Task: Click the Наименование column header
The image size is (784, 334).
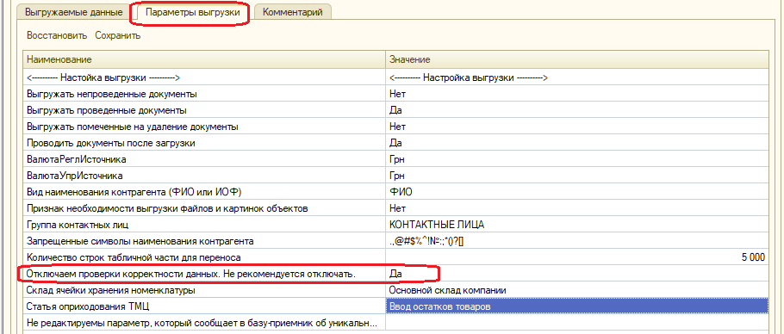Action: coord(204,59)
